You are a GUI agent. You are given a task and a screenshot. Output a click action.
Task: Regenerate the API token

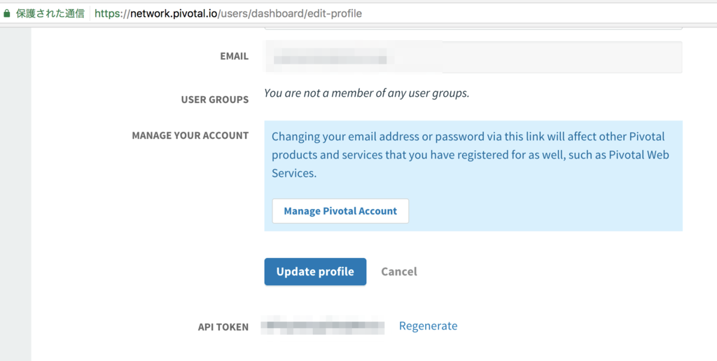[x=428, y=326]
